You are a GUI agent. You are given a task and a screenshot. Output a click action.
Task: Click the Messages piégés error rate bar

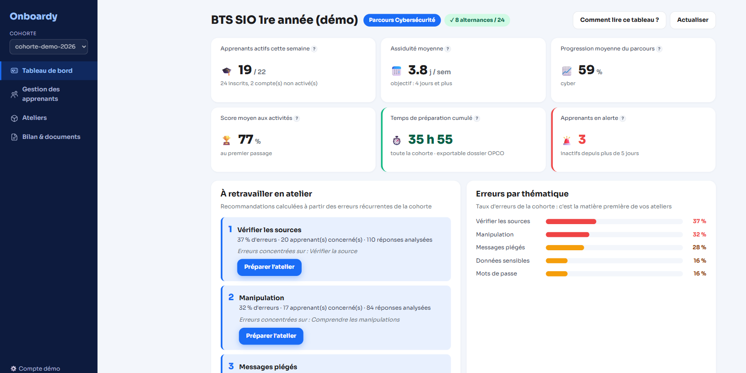(x=614, y=247)
